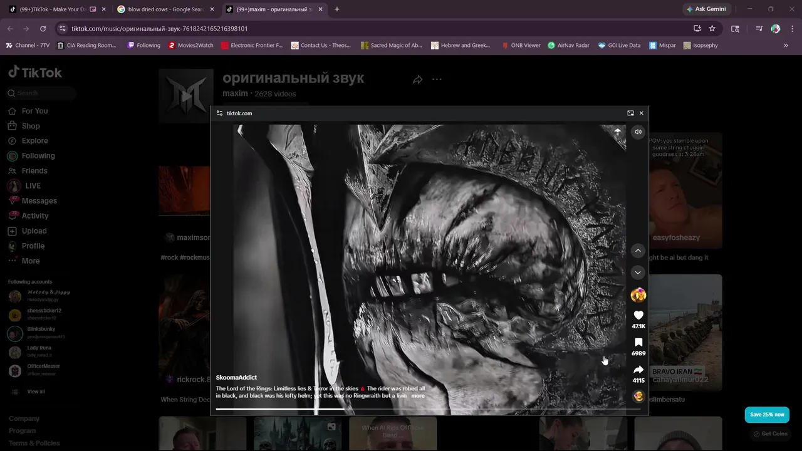
Task: Seek in the video progress bar
Action: (x=428, y=409)
